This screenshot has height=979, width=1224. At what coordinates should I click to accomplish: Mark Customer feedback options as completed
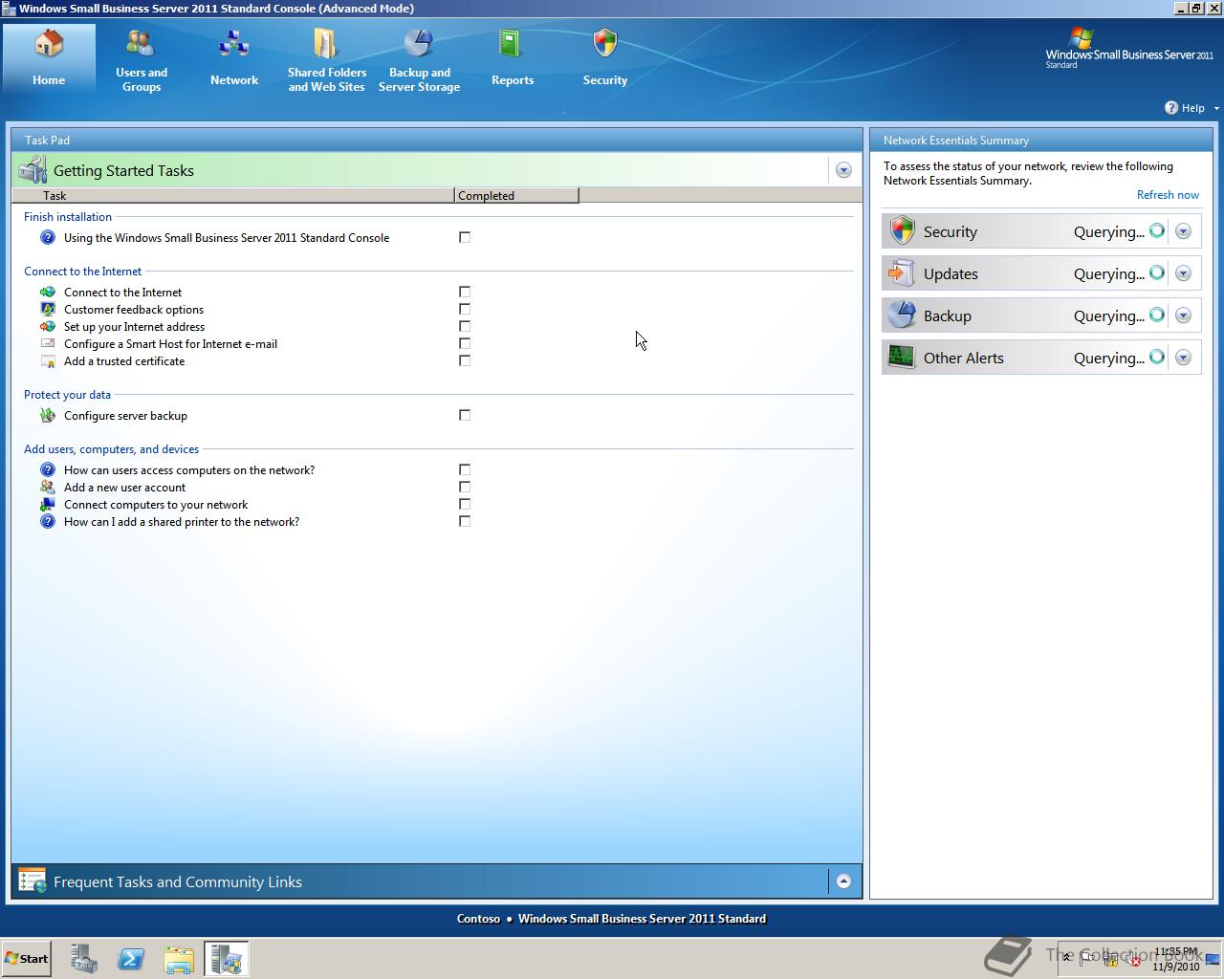coord(465,309)
